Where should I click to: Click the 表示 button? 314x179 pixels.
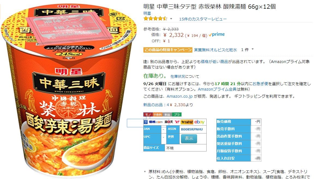(x=189, y=138)
